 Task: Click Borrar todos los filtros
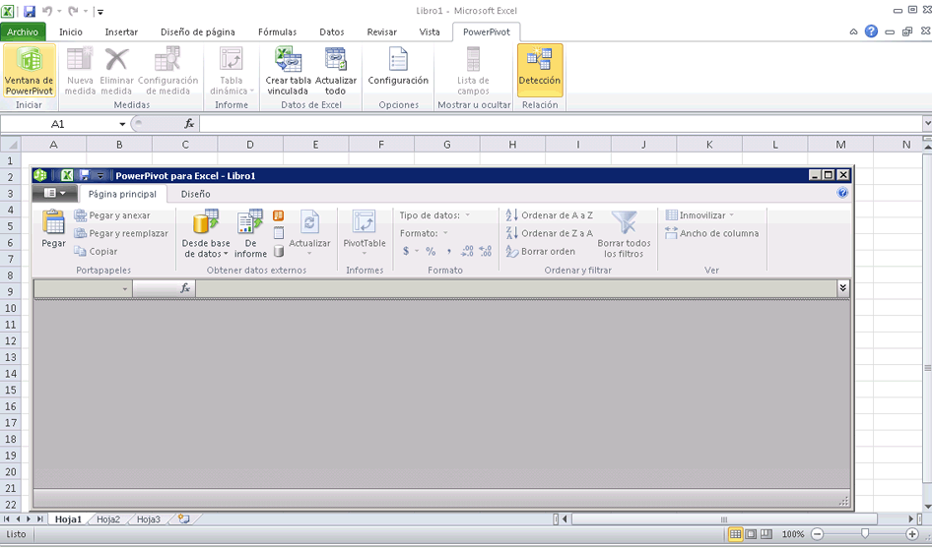(624, 234)
